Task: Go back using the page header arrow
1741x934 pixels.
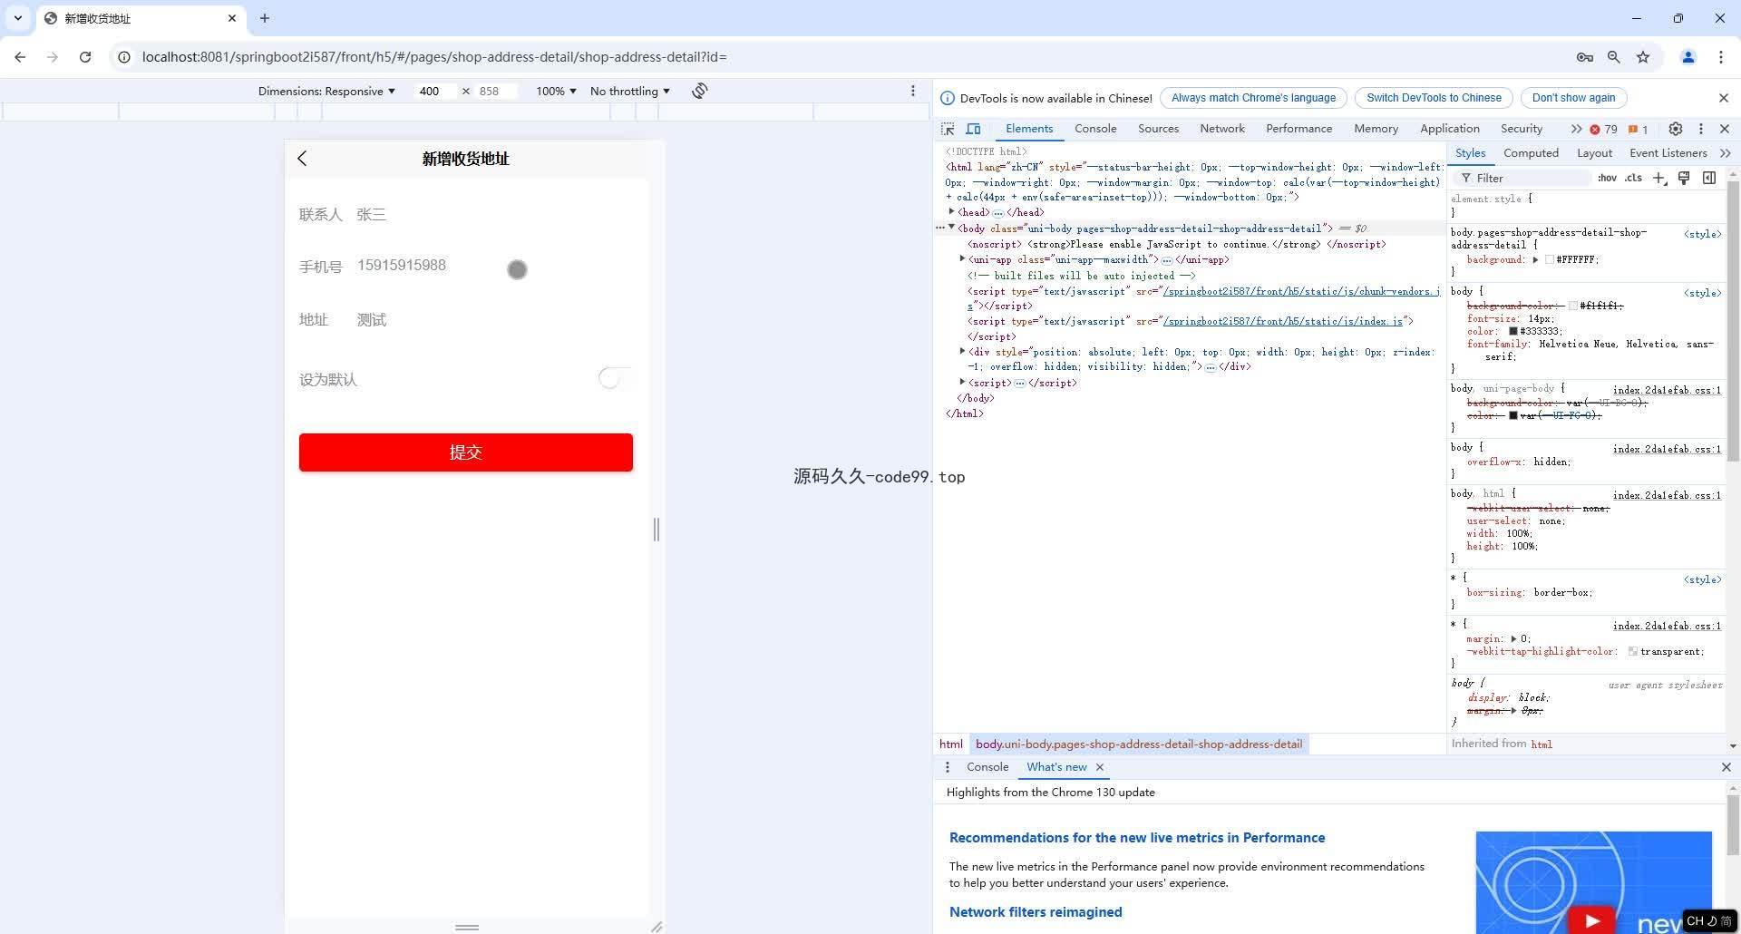Action: (x=302, y=159)
